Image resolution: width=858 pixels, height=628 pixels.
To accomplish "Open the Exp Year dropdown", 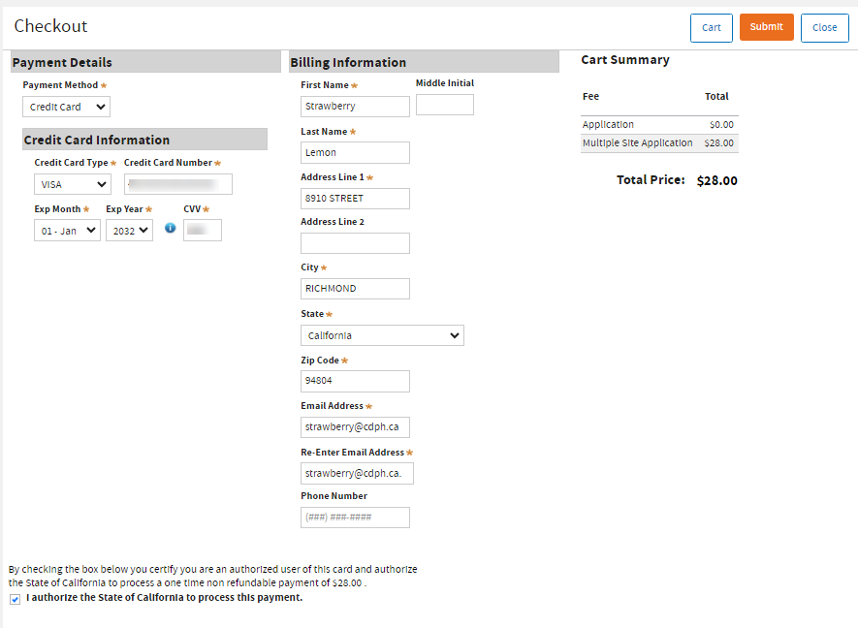I will click(x=129, y=231).
